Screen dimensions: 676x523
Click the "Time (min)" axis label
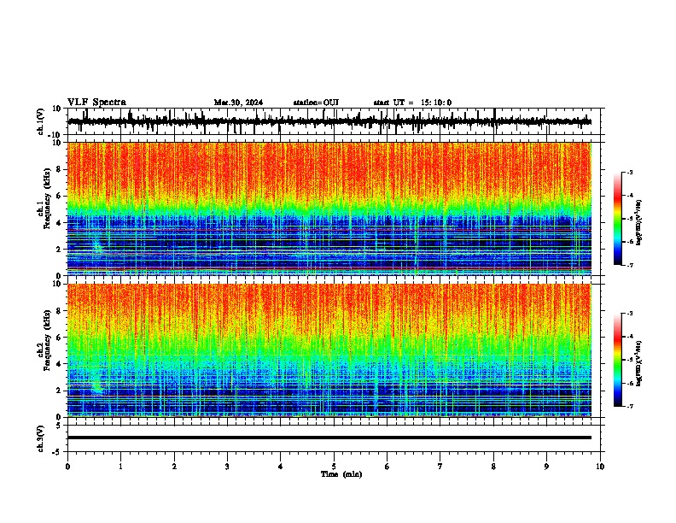(341, 474)
